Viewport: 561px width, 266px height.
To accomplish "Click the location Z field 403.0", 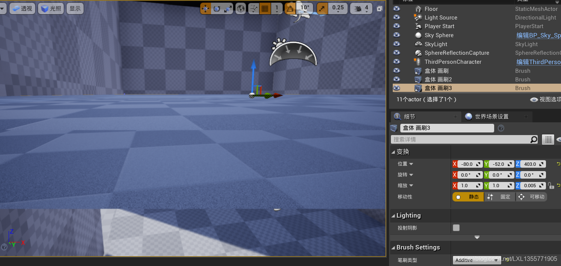I will (533, 164).
